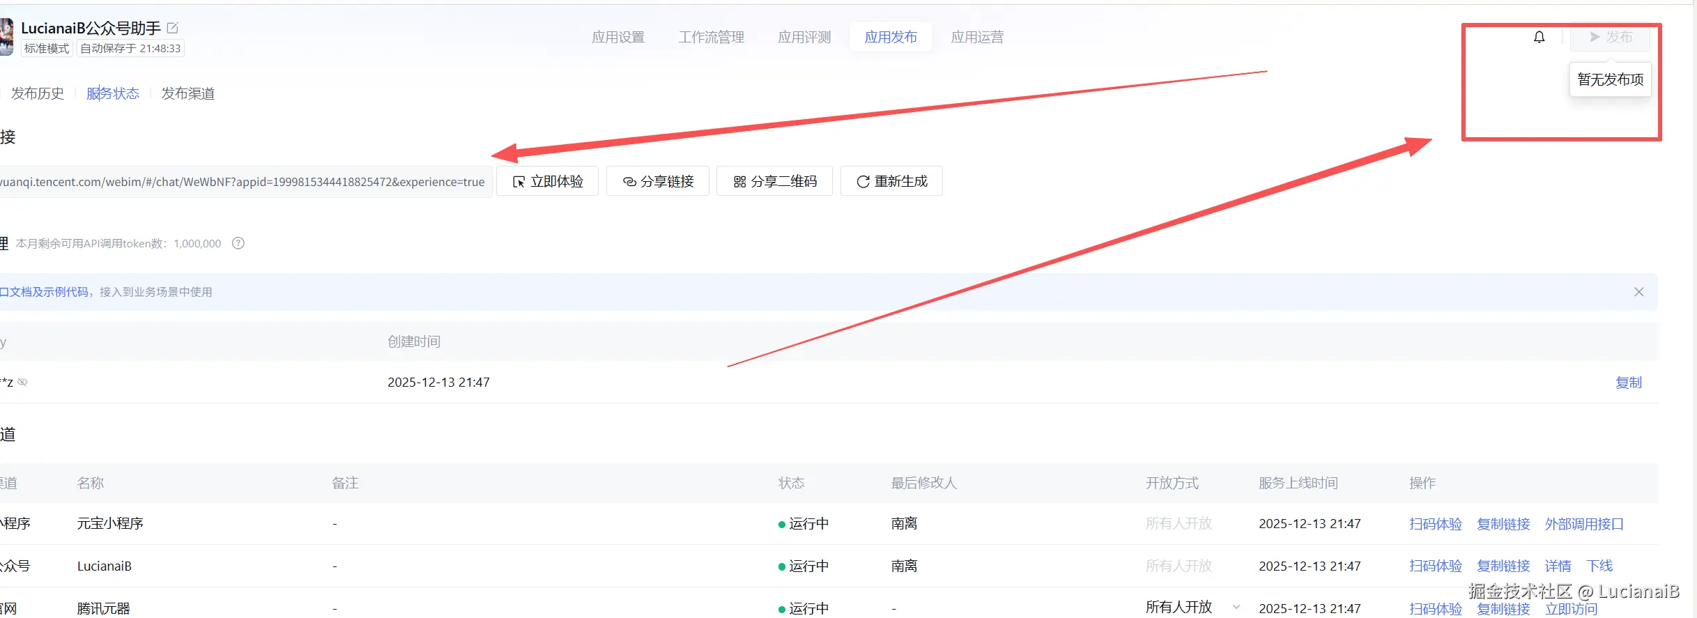
Task: Open the 应用评测 tab
Action: click(x=804, y=37)
